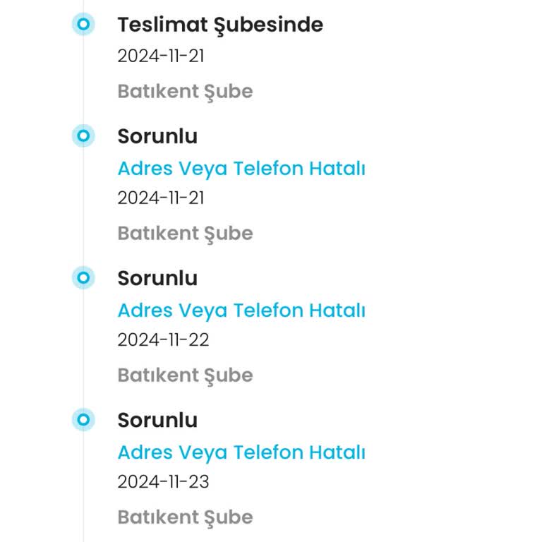Image resolution: width=542 pixels, height=542 pixels.
Task: Click the circle marker for the 2024-11-22 Sorunlu entry
Action: coord(83,278)
